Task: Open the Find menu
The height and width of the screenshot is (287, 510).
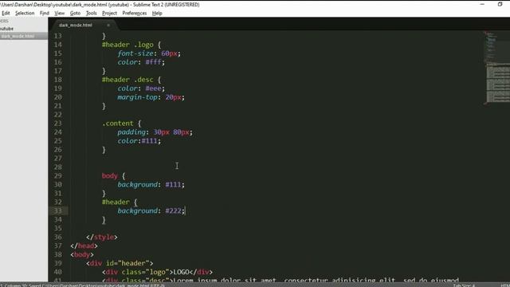Action: click(45, 14)
